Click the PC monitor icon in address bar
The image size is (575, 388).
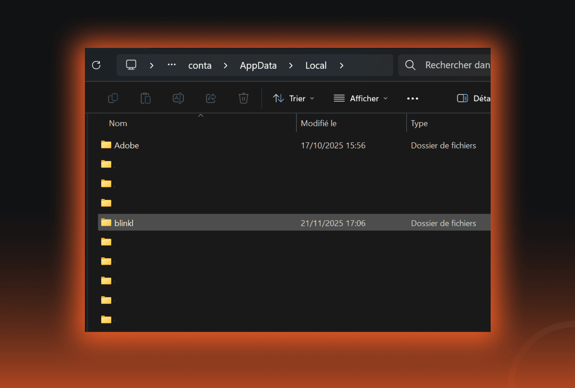tap(131, 65)
